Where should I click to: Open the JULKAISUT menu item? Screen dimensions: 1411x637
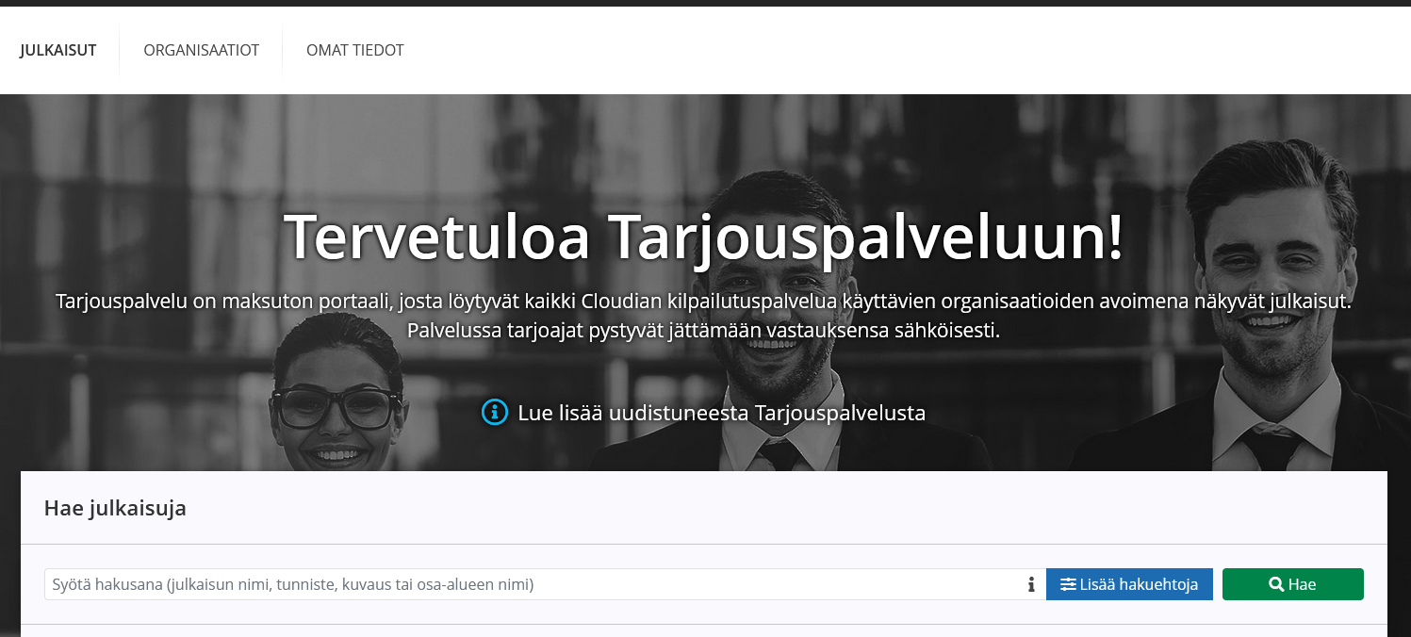(x=58, y=50)
